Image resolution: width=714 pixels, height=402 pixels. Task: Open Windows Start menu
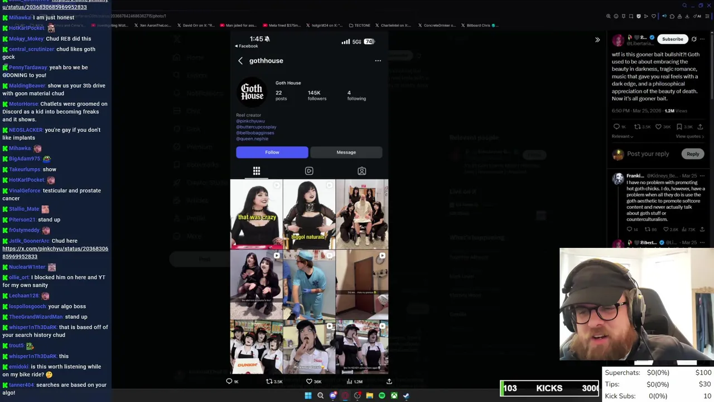(308, 396)
